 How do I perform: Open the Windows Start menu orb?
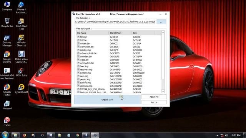tap(5, 135)
